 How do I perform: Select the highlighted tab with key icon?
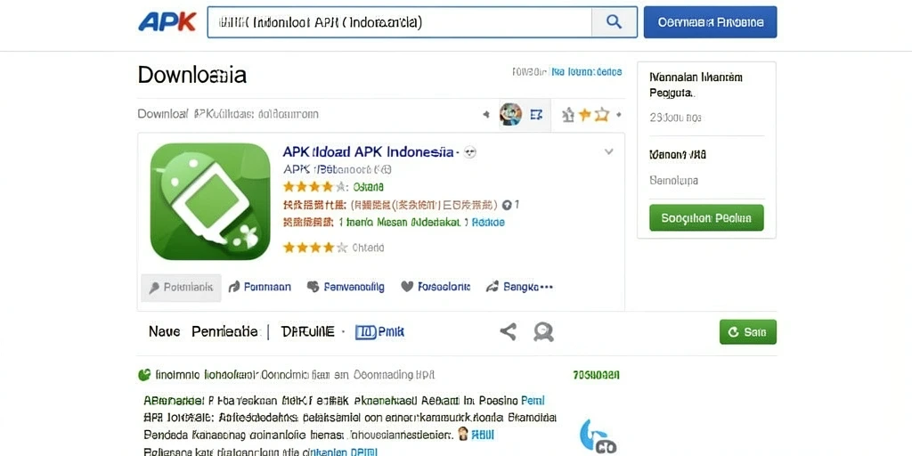pyautogui.click(x=181, y=288)
